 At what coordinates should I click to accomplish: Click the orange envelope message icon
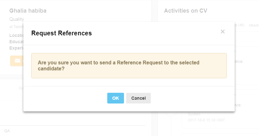click(17, 61)
